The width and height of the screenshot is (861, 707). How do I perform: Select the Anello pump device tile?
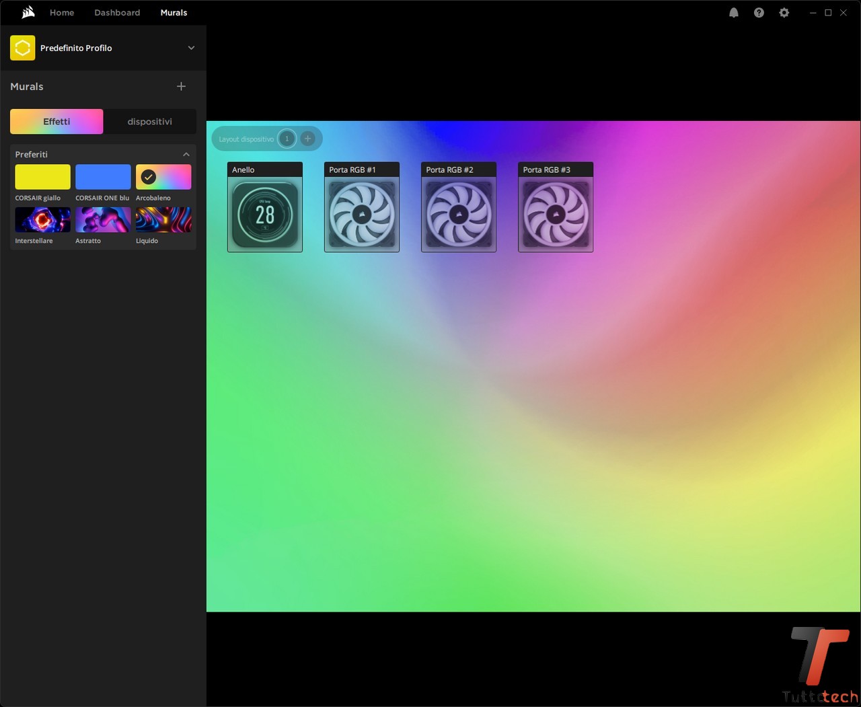point(265,214)
